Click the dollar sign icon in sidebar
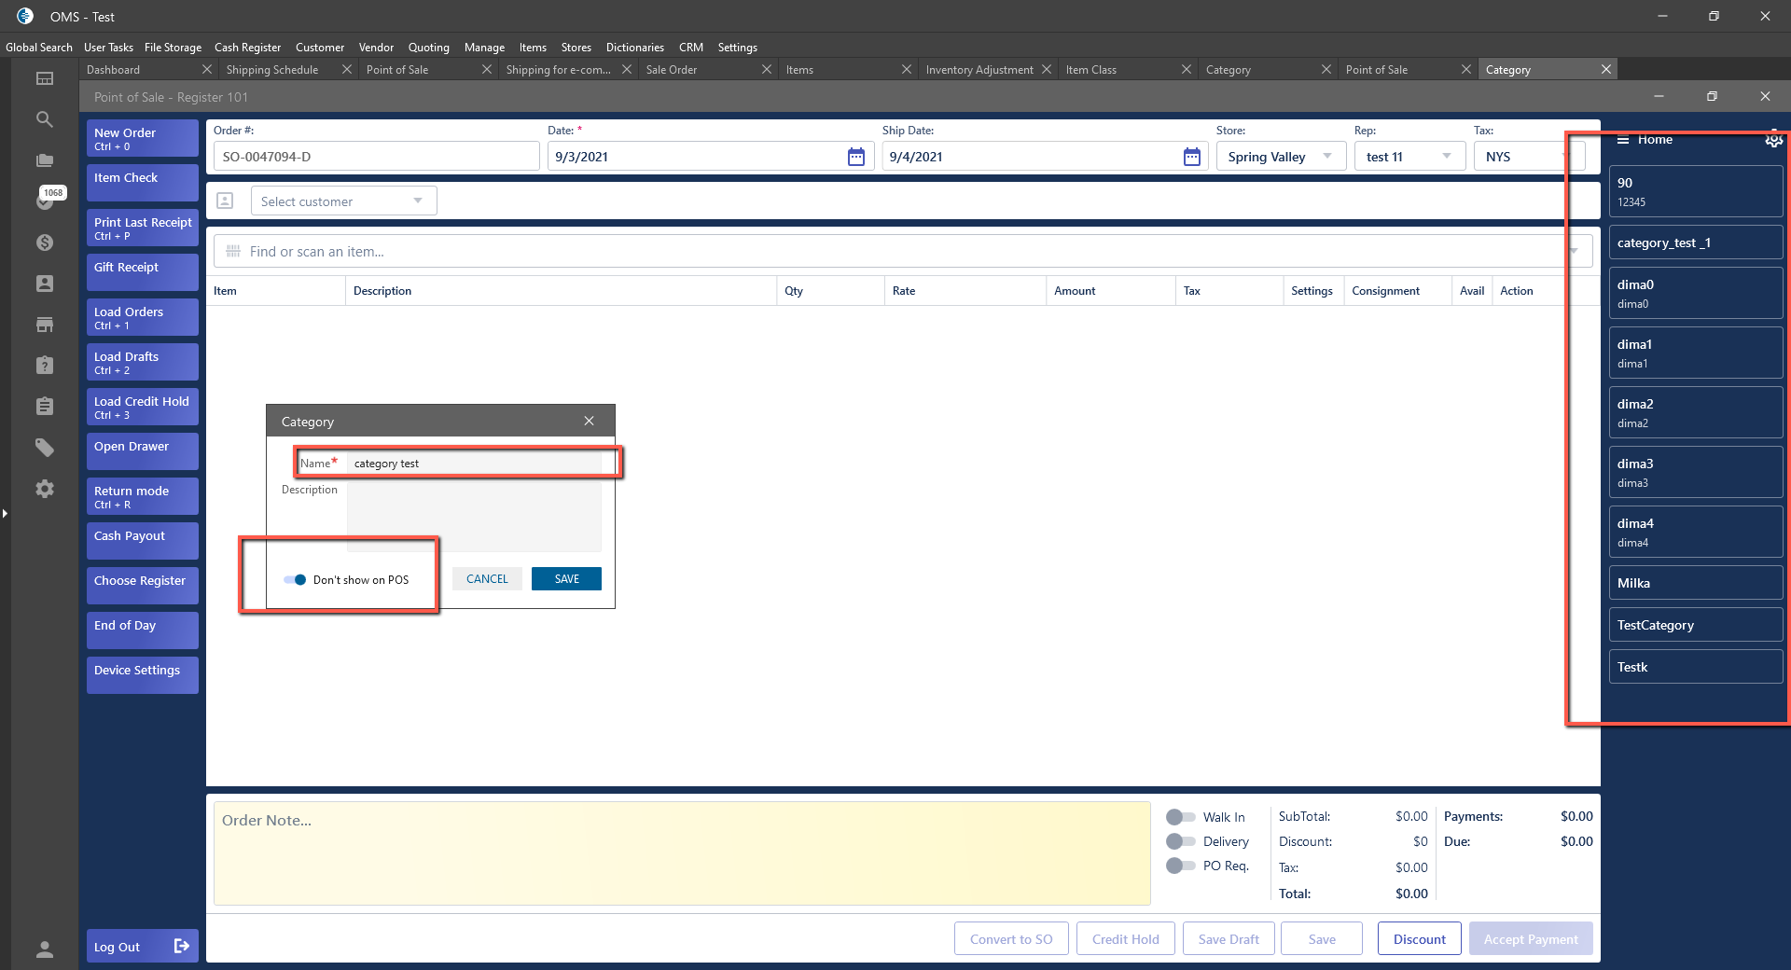The image size is (1791, 970). [44, 242]
